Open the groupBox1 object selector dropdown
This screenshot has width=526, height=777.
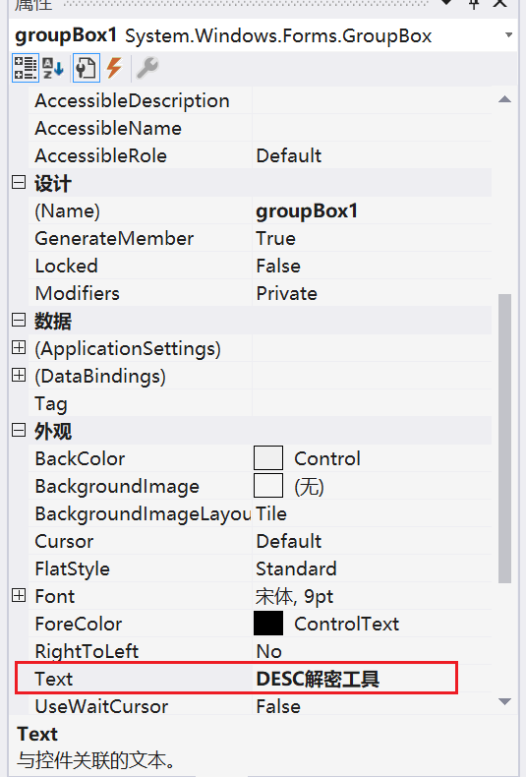pos(508,35)
